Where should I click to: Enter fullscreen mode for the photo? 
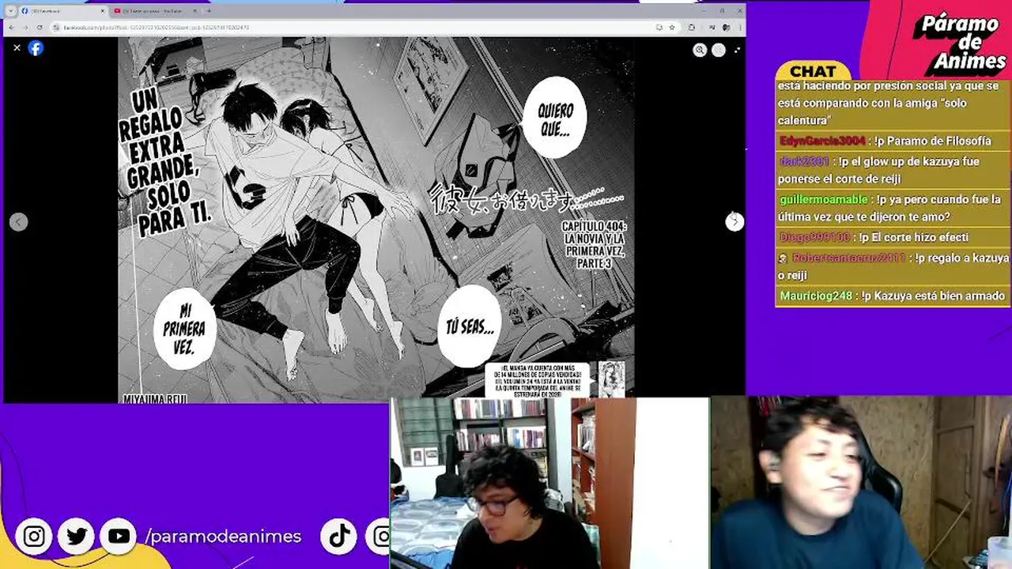coord(738,51)
